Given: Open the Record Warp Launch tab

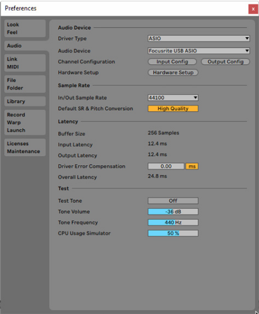Looking at the screenshot, I should (24, 122).
